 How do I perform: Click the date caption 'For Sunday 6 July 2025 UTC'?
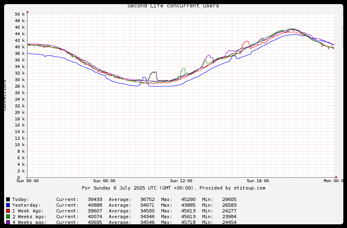pyautogui.click(x=120, y=188)
